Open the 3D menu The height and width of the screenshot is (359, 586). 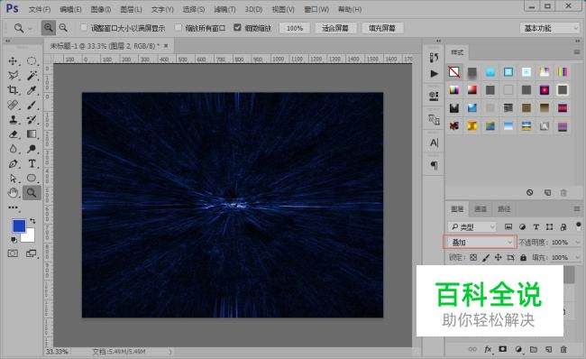253,9
